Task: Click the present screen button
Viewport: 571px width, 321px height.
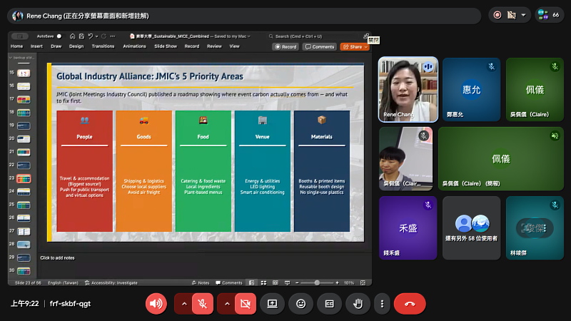Action: 273,304
